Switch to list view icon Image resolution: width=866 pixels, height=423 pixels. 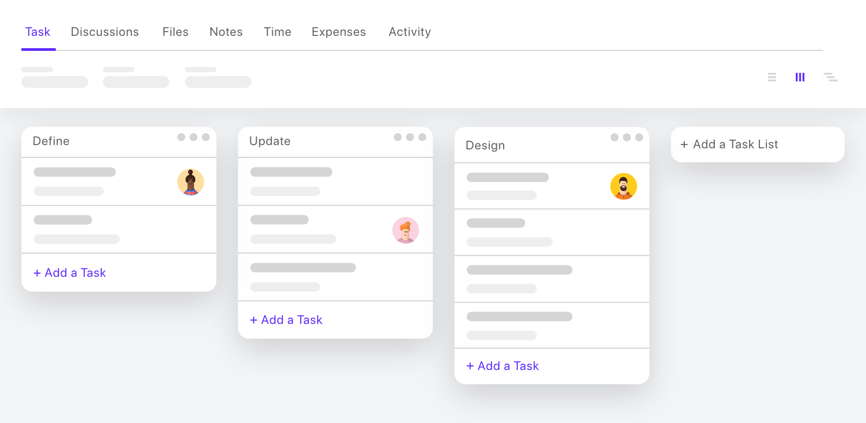[772, 77]
